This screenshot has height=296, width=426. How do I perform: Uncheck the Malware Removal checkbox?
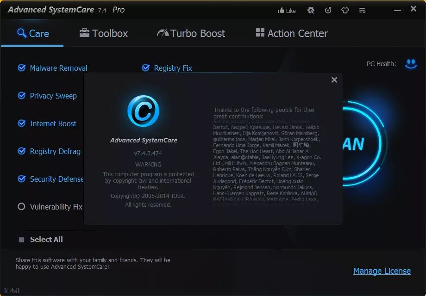click(21, 68)
